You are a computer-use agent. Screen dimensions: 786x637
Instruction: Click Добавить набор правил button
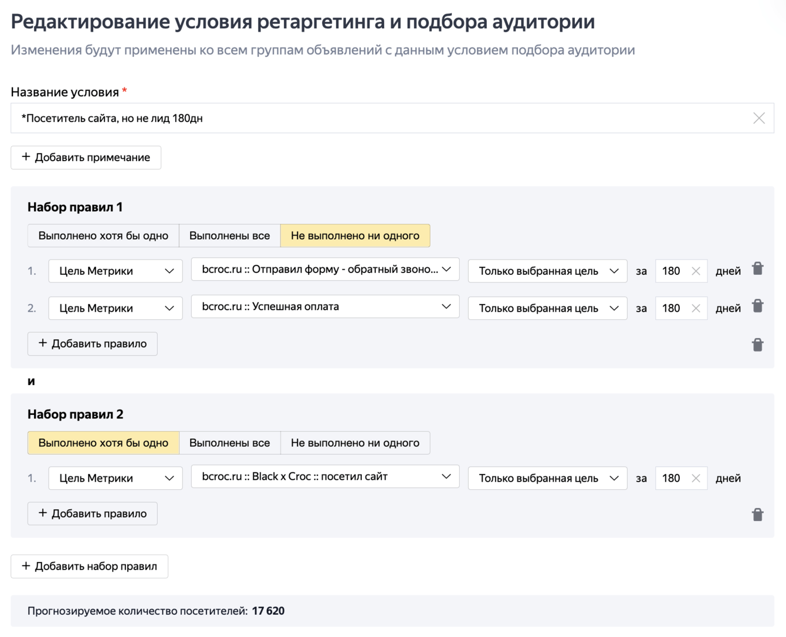89,566
